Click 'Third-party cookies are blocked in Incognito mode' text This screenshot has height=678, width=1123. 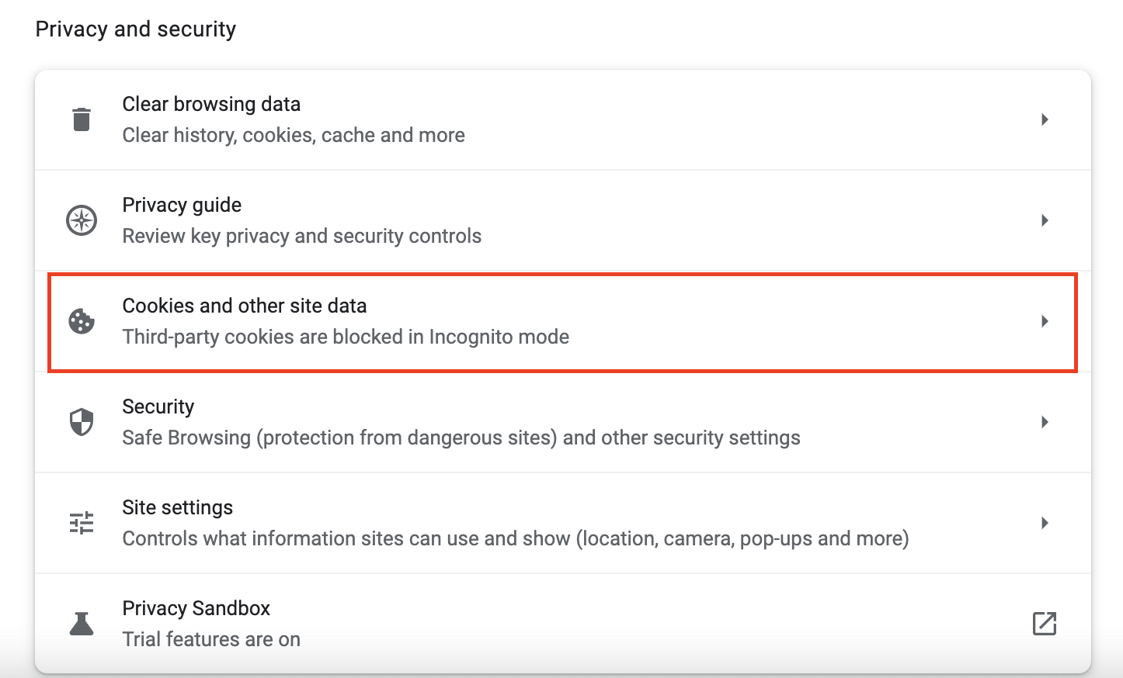pos(346,337)
